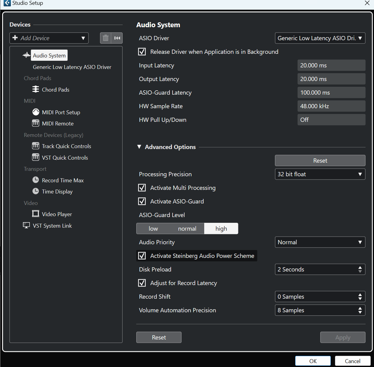Click the Audio System waveform icon

27,55
